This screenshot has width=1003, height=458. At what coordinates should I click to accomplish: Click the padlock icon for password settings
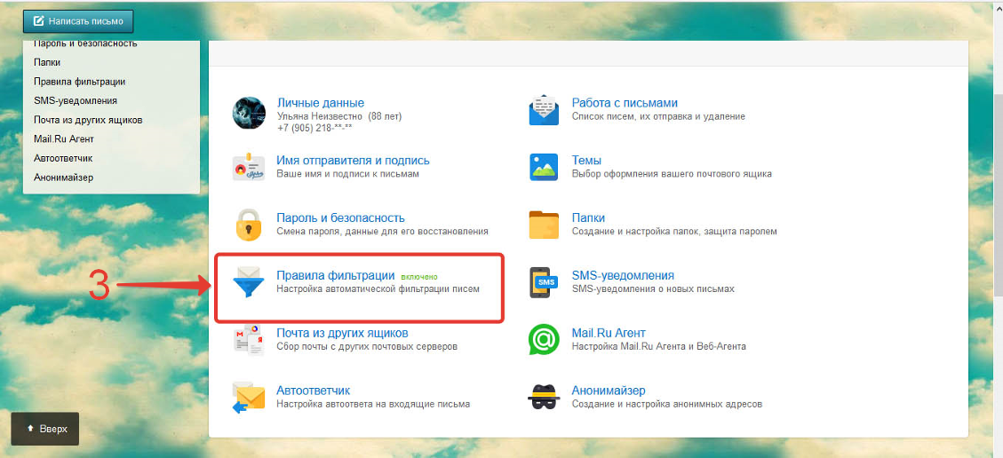248,225
